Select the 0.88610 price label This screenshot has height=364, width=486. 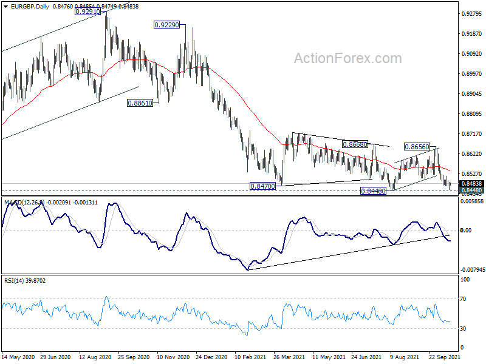point(140,103)
